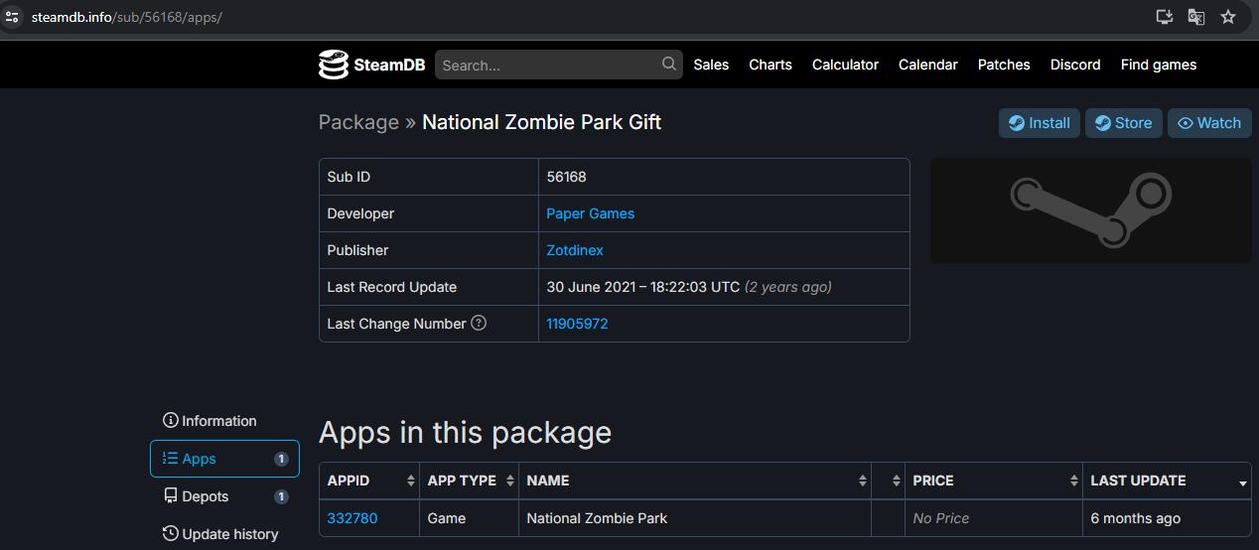
Task: Open the Information sidebar tab
Action: pos(218,421)
